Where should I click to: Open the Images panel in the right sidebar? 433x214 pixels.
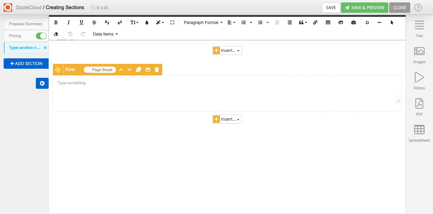click(x=419, y=55)
